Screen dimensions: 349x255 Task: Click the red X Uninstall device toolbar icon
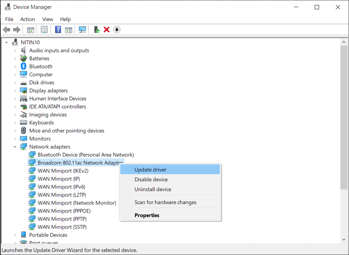point(106,30)
